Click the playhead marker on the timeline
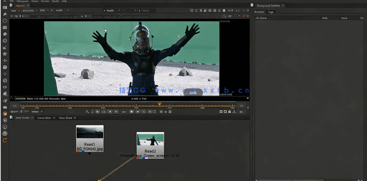 (159, 104)
